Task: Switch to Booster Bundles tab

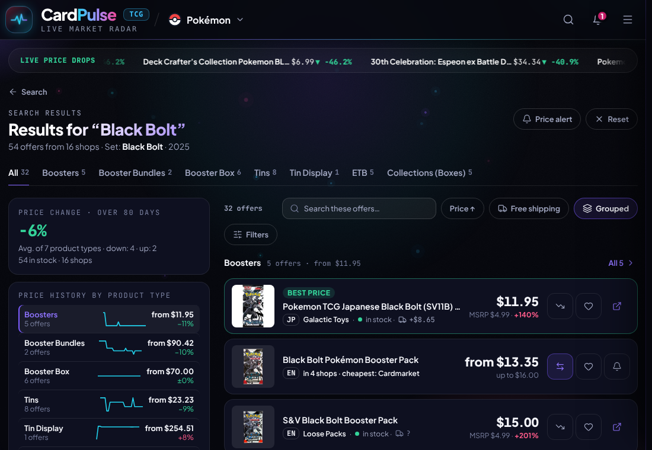Action: [135, 173]
